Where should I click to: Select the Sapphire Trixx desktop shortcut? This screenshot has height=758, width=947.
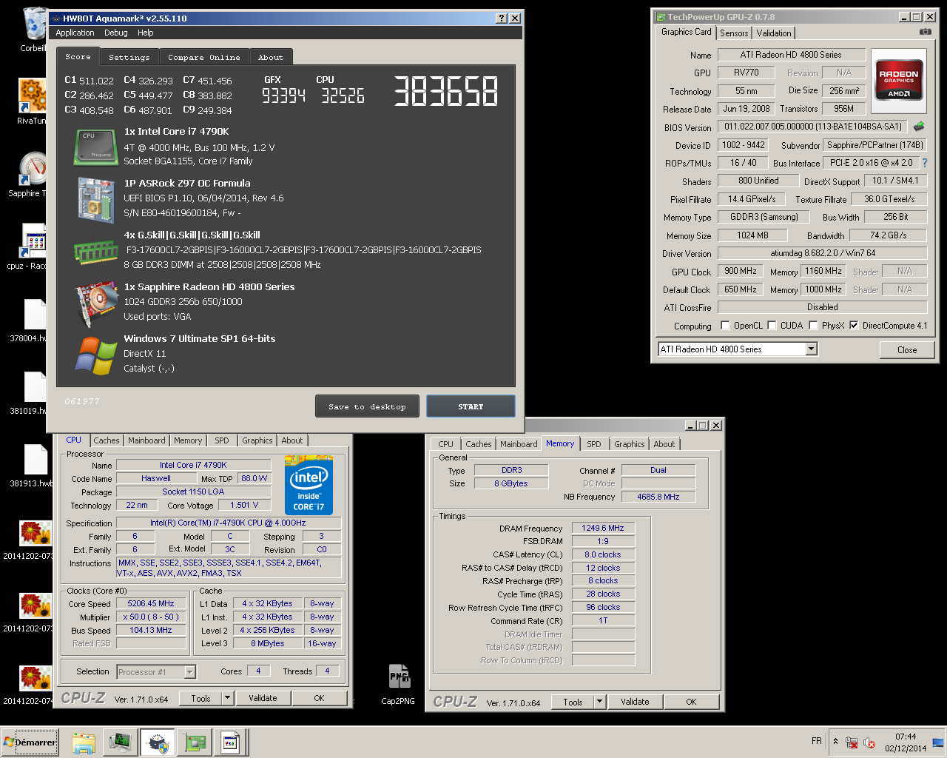click(x=33, y=174)
